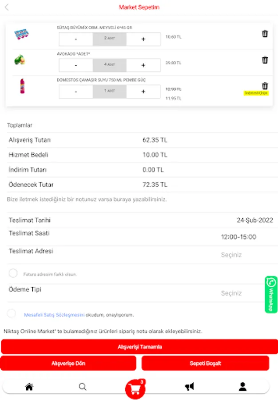This screenshot has height=400, width=278.
Task: Open the Mesafeli Satış Sözleşmesi link
Action: point(54,315)
